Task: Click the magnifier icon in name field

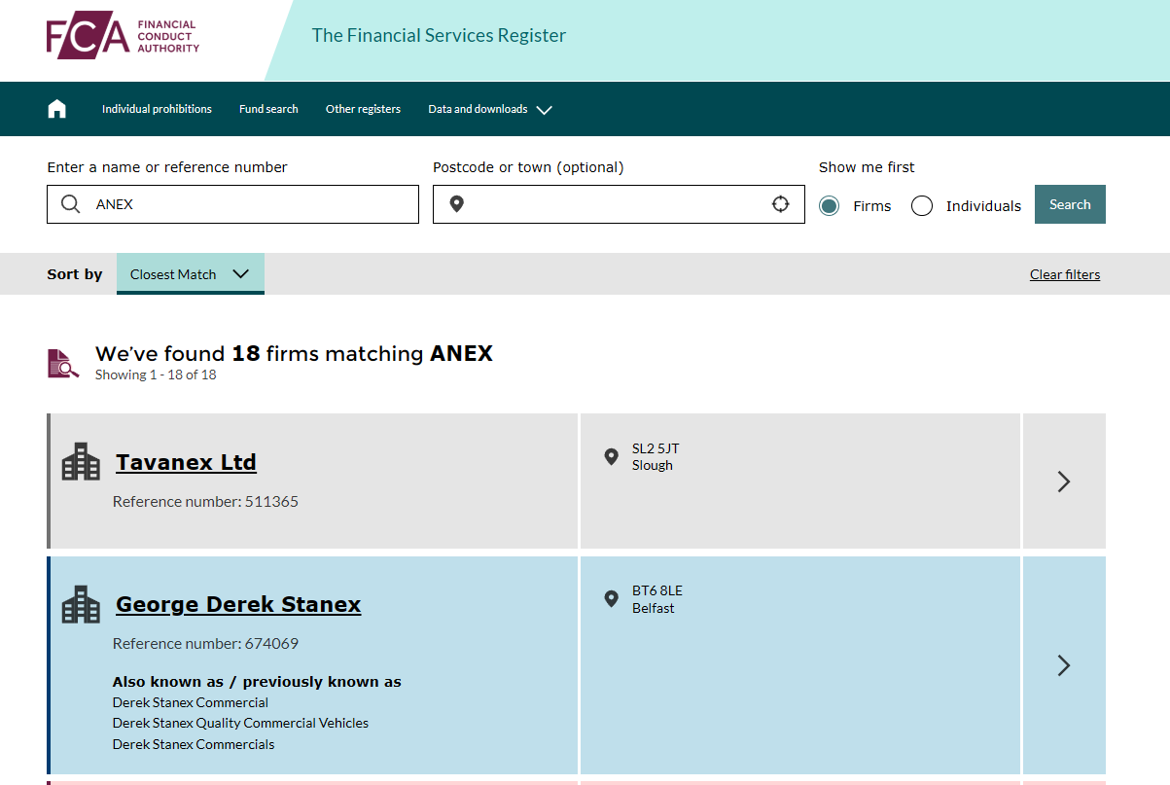Action: tap(71, 204)
